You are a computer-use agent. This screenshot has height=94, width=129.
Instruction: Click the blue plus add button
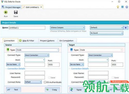point(126,28)
